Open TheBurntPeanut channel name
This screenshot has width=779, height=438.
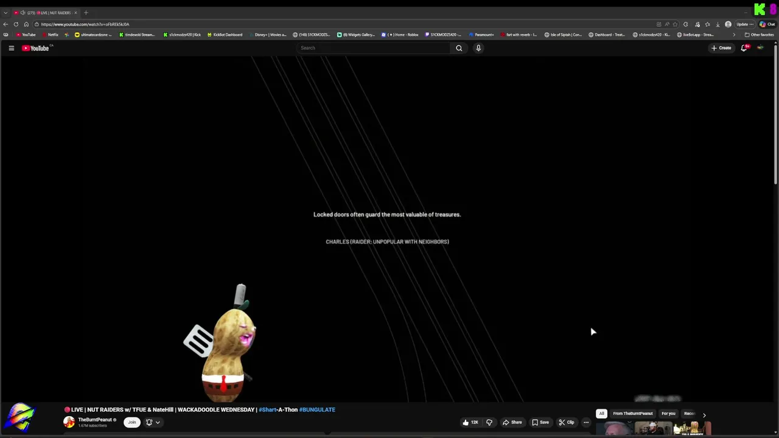95,420
